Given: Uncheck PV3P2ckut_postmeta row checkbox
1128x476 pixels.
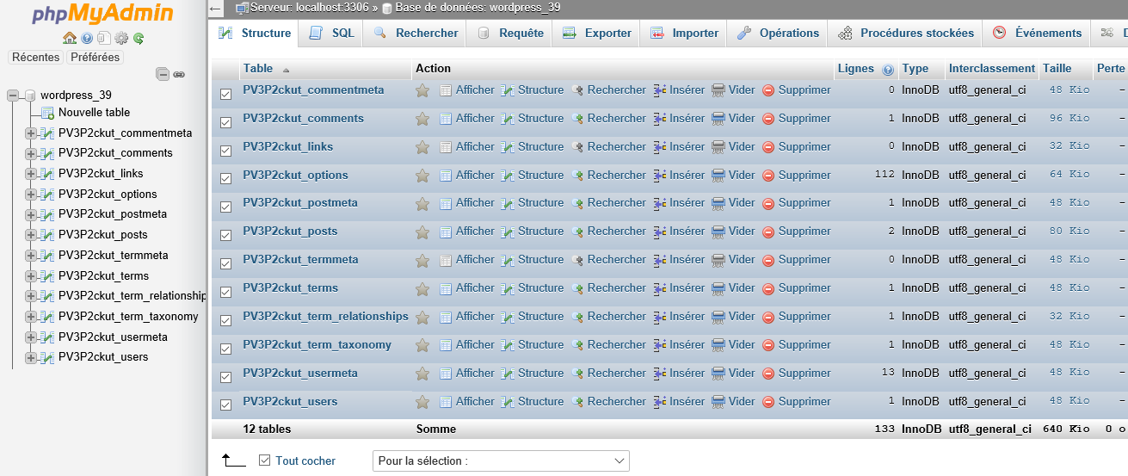Looking at the screenshot, I should [226, 207].
